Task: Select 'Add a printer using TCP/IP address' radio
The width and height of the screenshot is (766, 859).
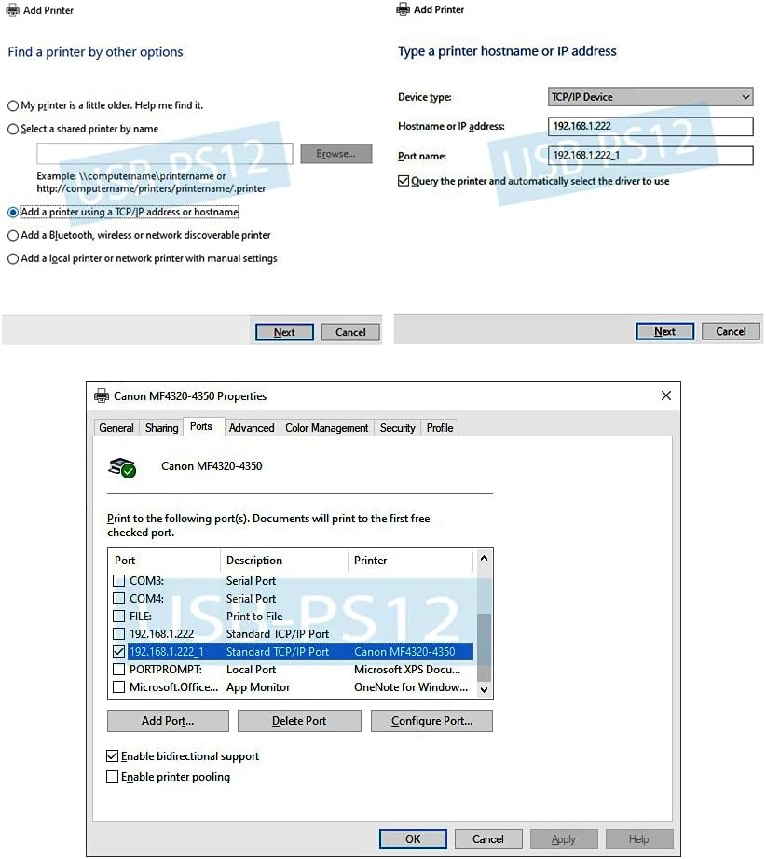Action: click(13, 213)
